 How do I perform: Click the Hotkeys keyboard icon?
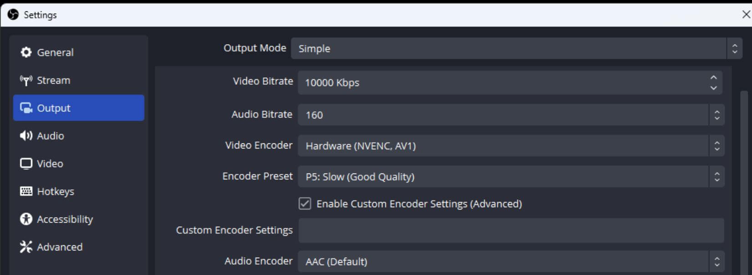pos(26,191)
